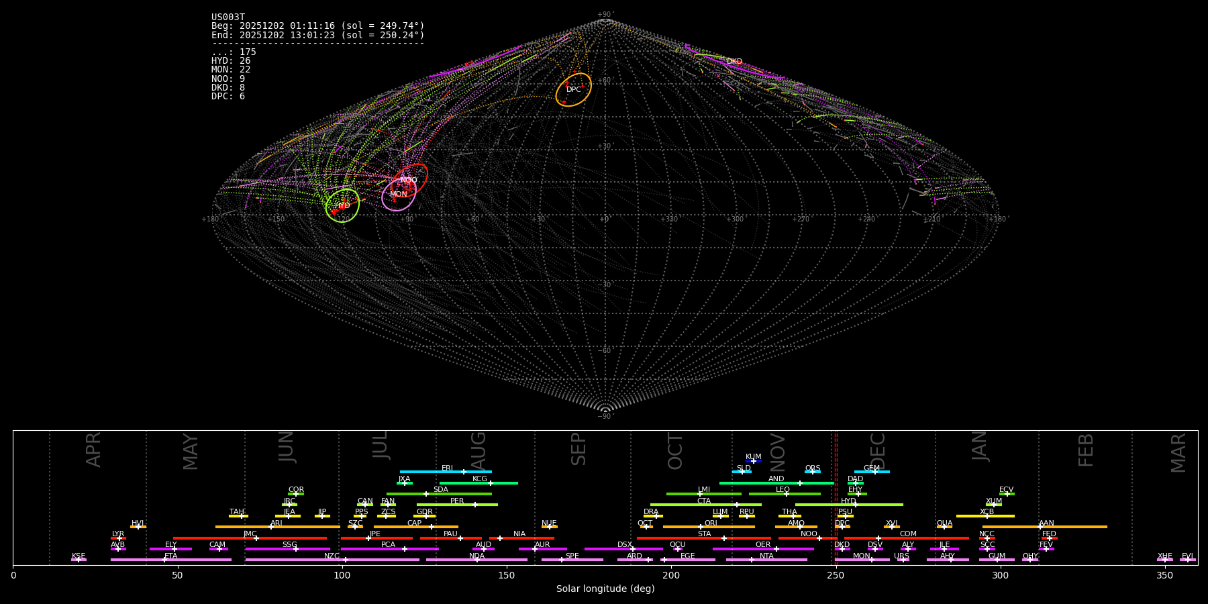This screenshot has height=604, width=1208.
Task: Click the NOO radiant label on the sky map
Action: pos(409,180)
